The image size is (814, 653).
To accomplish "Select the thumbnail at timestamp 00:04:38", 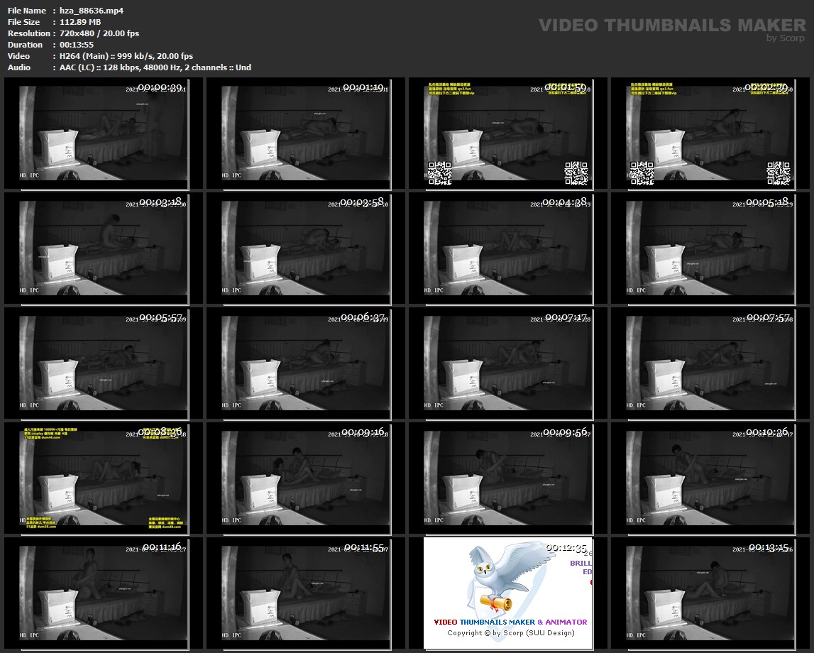I will (x=508, y=248).
